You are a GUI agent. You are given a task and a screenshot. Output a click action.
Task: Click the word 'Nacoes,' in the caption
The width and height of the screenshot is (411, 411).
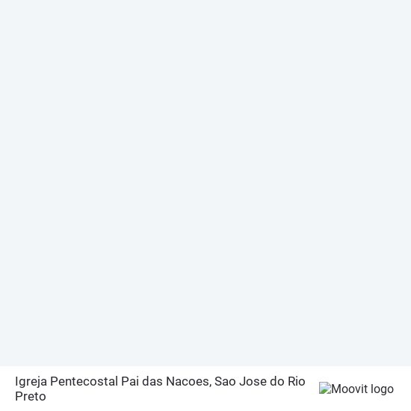click(x=189, y=382)
